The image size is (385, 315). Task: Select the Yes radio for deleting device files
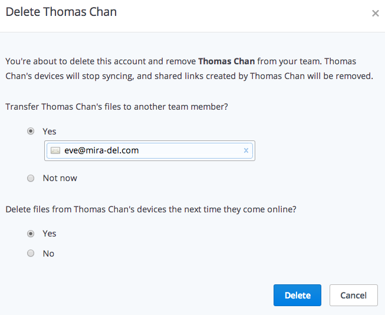31,234
